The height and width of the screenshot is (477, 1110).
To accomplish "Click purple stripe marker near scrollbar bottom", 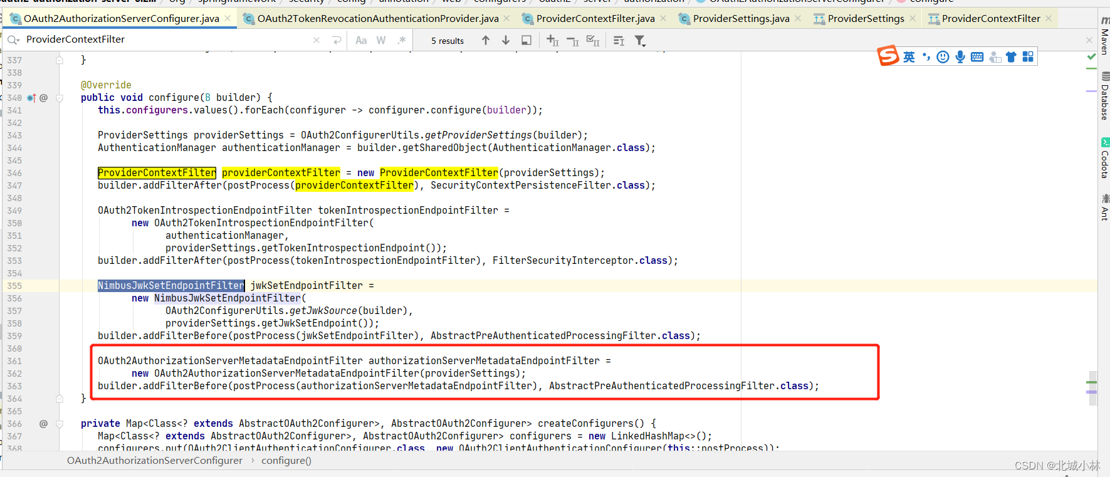I will [1092, 392].
